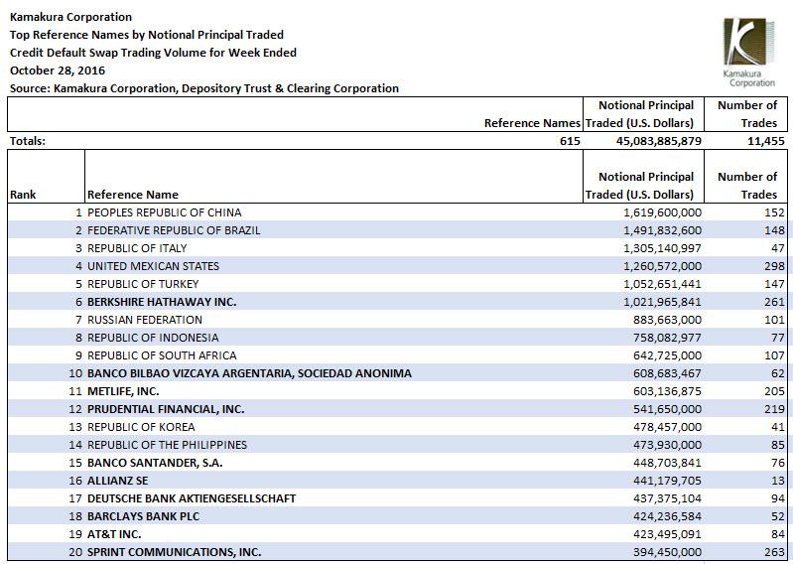Click 'REPUBLIC OF KOREA' entry
Viewport: 793px width, 564px height.
click(141, 427)
